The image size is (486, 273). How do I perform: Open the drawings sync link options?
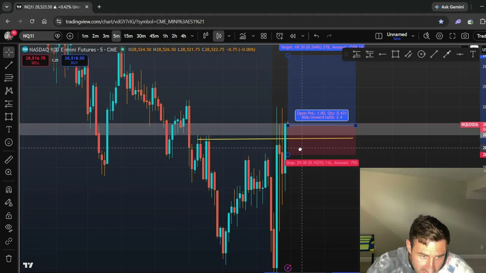(9, 241)
